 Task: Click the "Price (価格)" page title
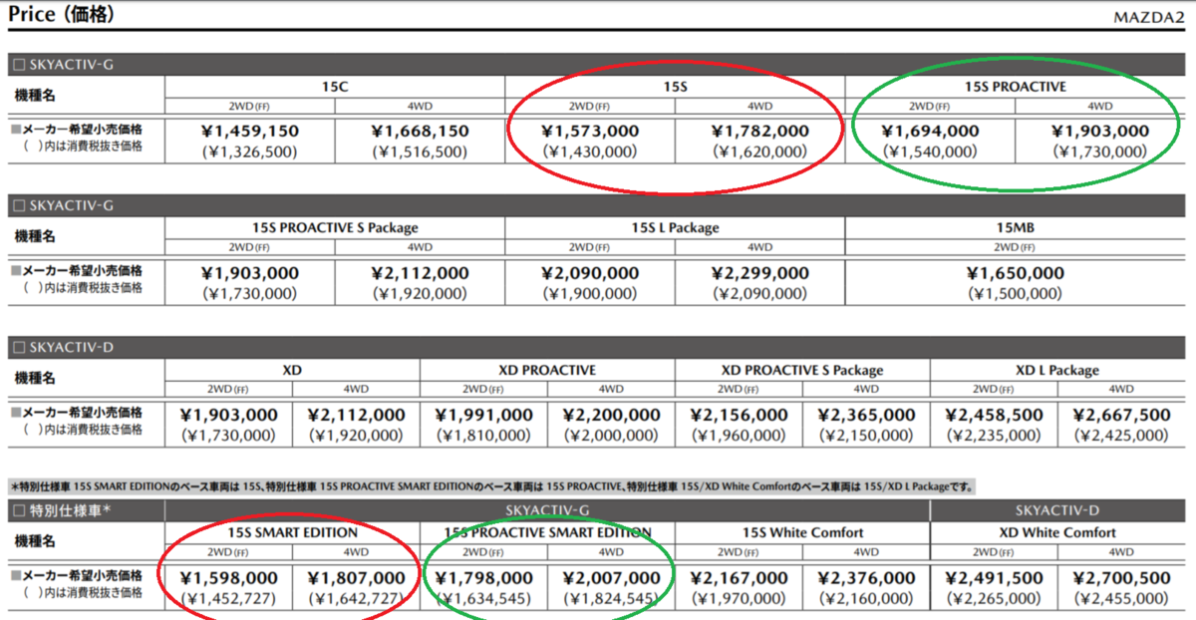point(61,14)
